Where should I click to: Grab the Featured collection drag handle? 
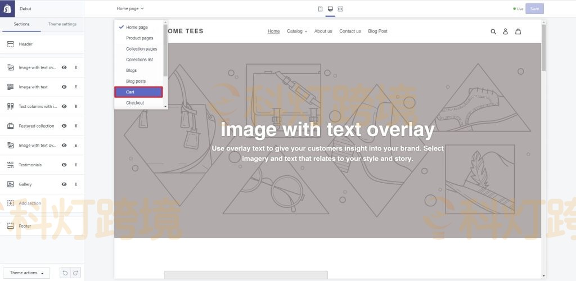(76, 126)
